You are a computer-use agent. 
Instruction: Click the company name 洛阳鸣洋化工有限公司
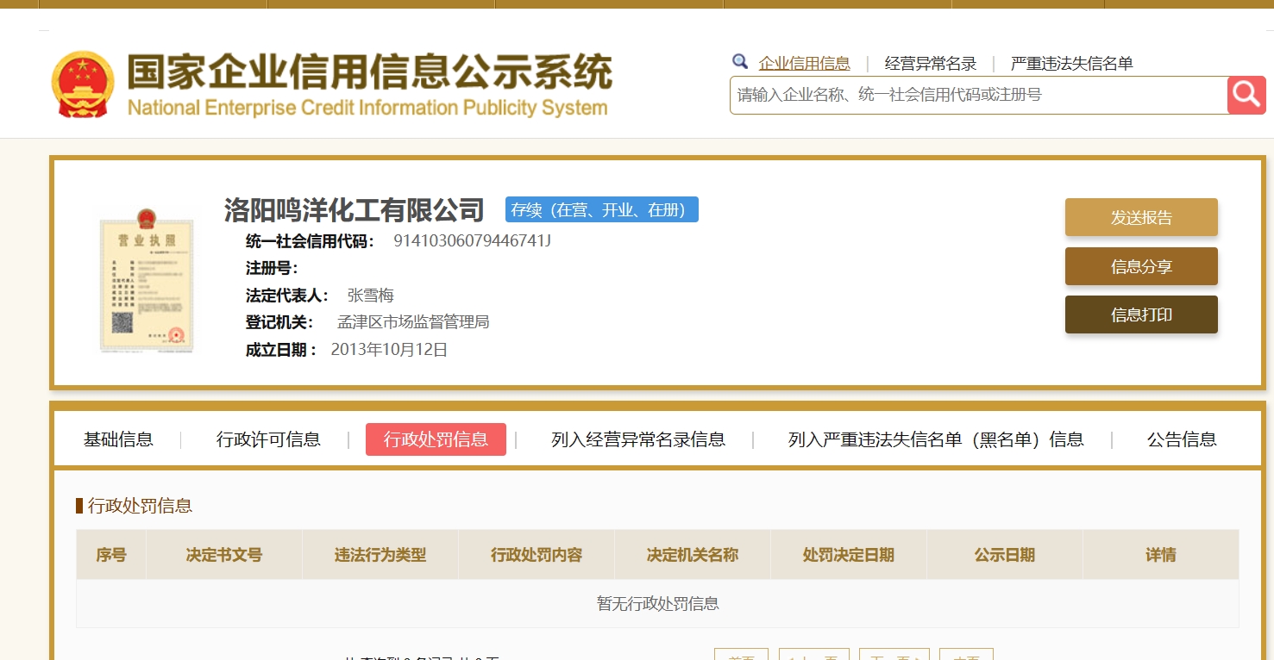coord(355,209)
